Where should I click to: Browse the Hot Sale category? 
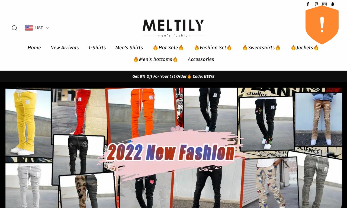tap(168, 48)
